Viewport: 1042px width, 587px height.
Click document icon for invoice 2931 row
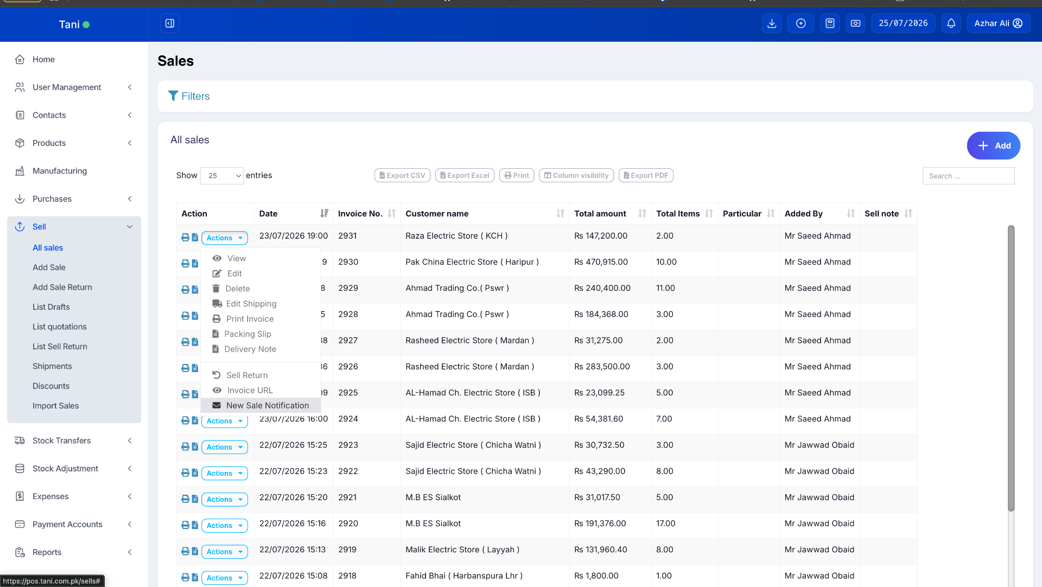click(195, 238)
